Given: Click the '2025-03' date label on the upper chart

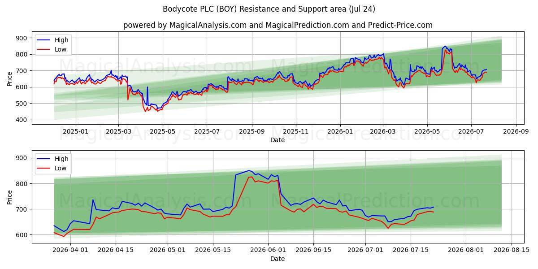Looking at the screenshot, I should (118, 131).
